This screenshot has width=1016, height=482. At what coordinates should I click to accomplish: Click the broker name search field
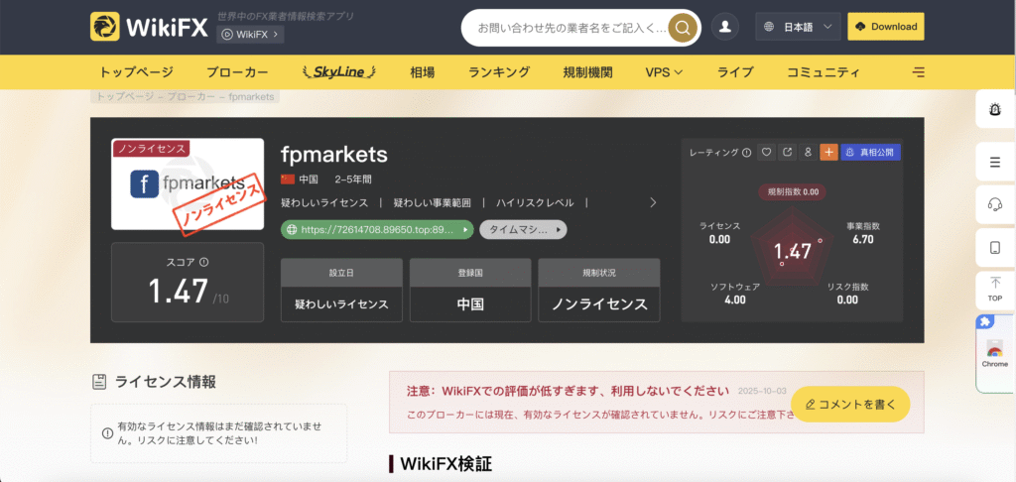(x=571, y=28)
